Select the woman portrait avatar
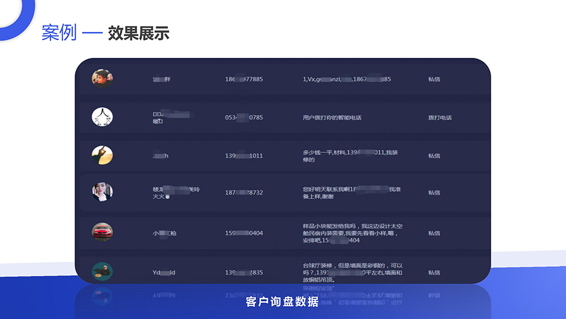The image size is (566, 319). [102, 192]
